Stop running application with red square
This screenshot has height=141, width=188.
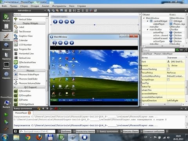pyautogui.click(x=56, y=108)
